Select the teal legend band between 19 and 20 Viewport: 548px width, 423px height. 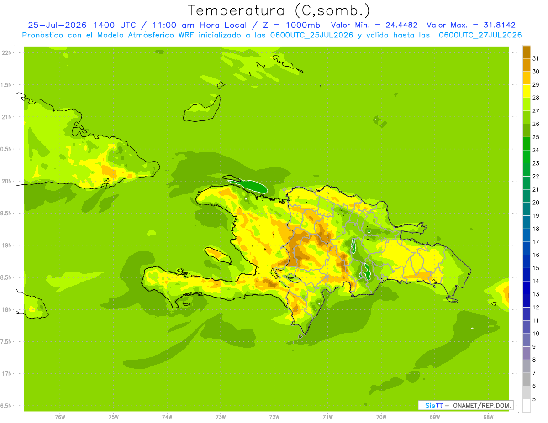pos(527,209)
